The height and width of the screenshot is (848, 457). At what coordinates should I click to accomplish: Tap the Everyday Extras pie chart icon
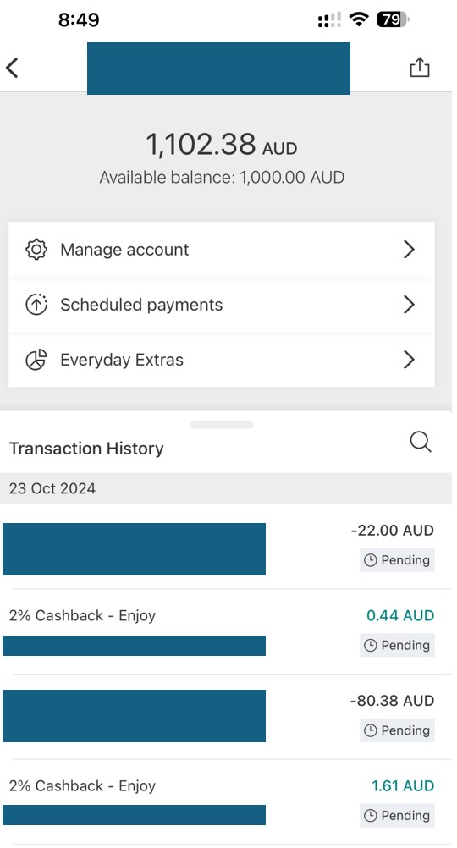pos(36,361)
